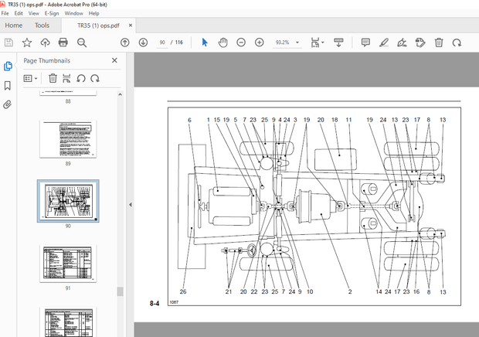479x337 pixels.
Task: Click the page label 8-4 text
Action: pyautogui.click(x=155, y=304)
